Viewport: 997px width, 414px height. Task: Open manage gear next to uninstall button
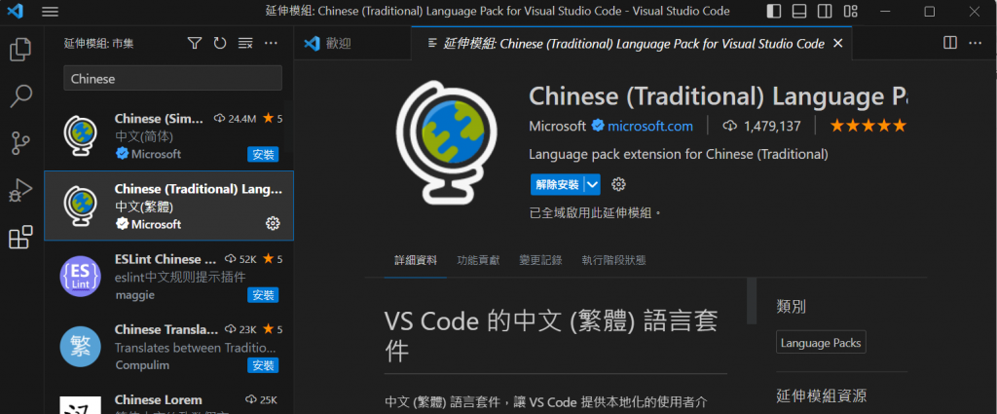(x=618, y=184)
